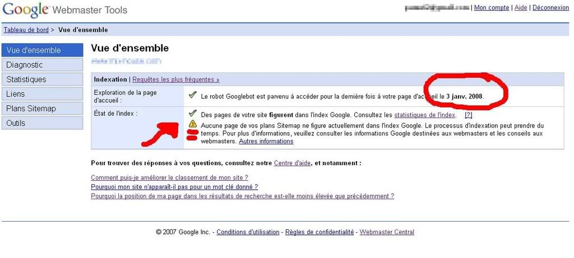Click the Google logo

click(x=26, y=10)
